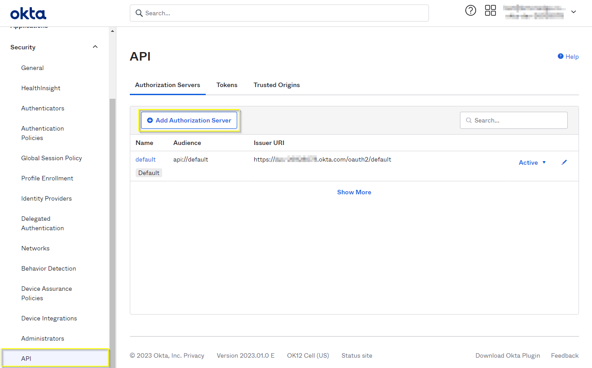Viewport: 592px width, 368px height.
Task: Switch to the Tokens tab
Action: tap(227, 85)
